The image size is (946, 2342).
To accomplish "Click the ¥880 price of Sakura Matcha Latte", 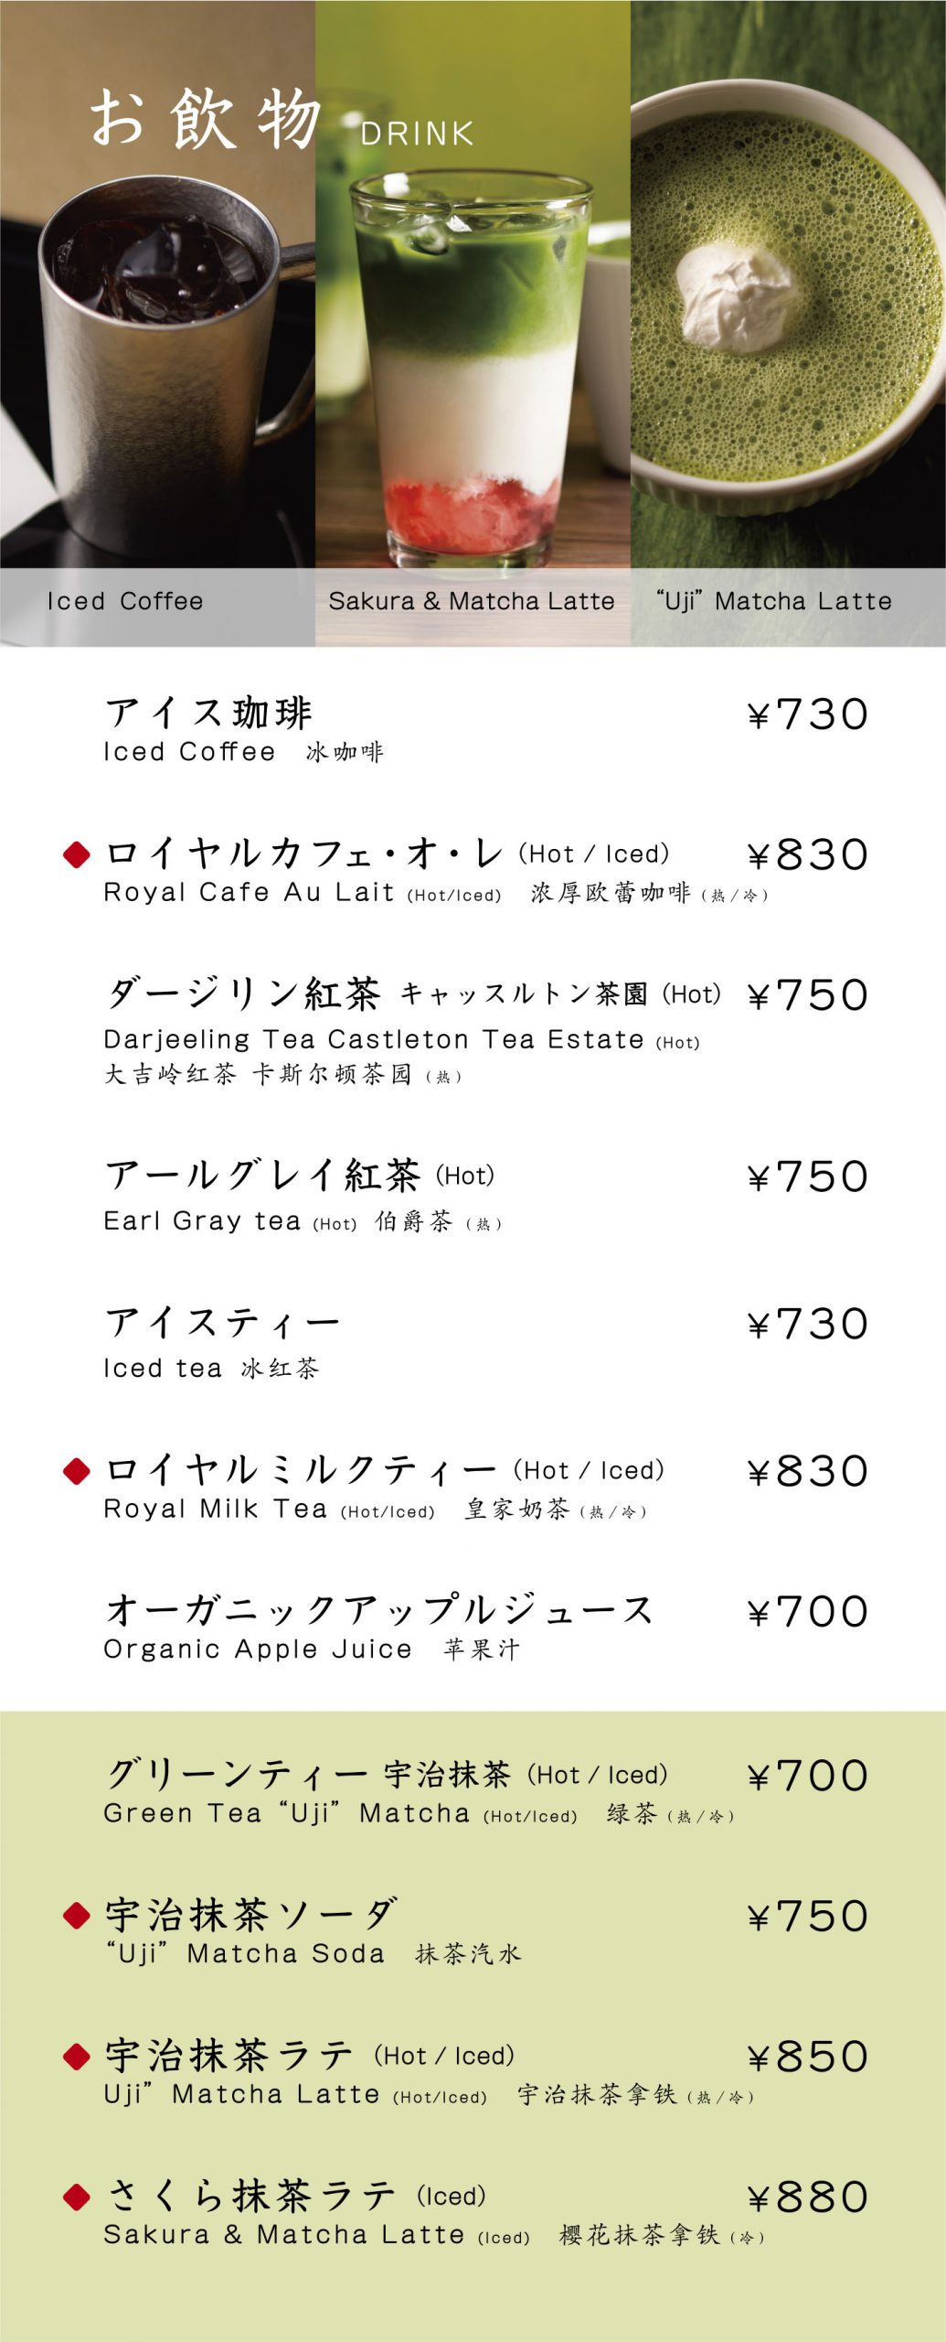I will tap(807, 2197).
